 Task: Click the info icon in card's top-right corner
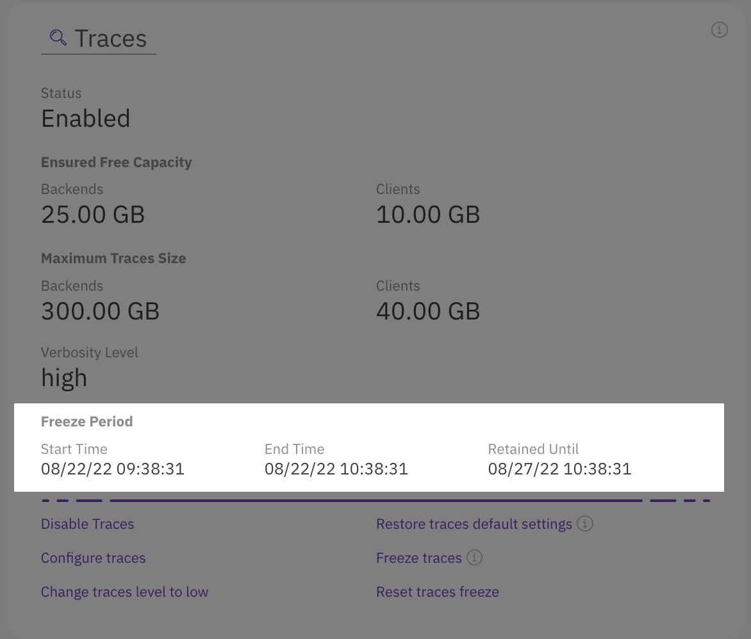tap(720, 30)
